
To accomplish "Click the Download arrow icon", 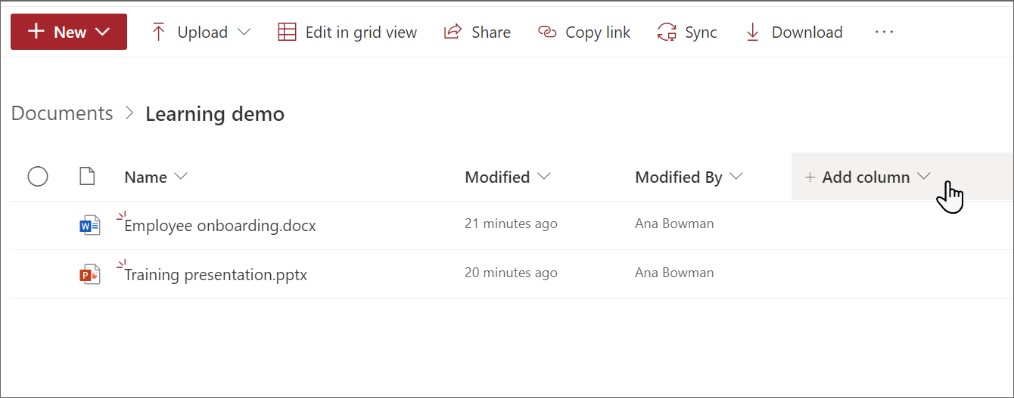I will point(752,32).
